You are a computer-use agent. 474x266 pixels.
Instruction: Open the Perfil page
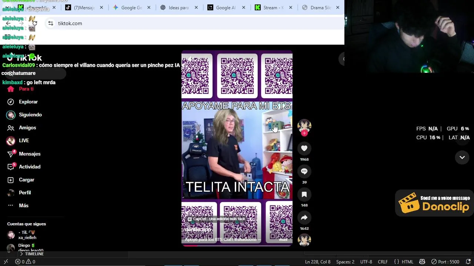(19, 193)
